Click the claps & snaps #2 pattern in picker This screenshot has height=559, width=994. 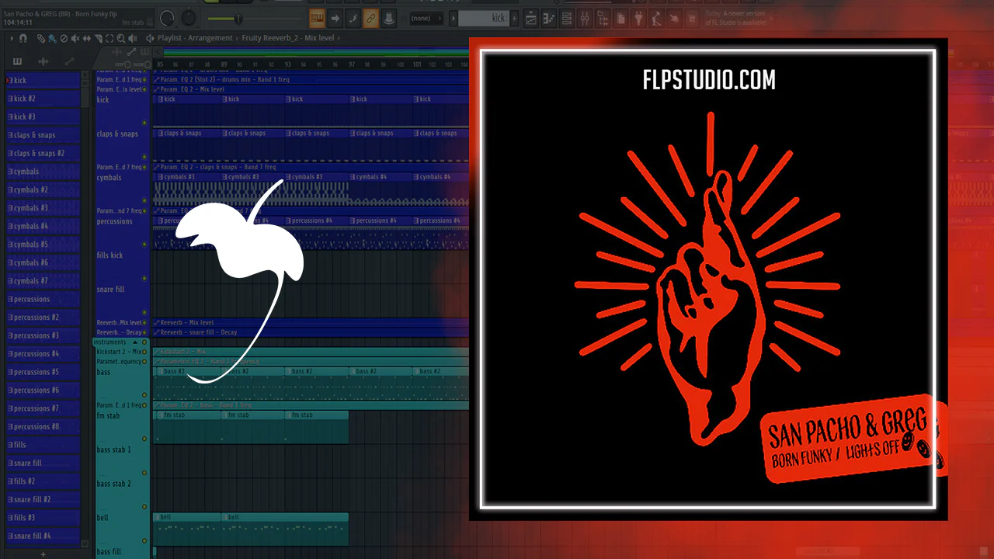pos(43,153)
